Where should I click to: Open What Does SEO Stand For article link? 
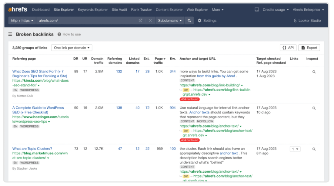[x=39, y=74]
